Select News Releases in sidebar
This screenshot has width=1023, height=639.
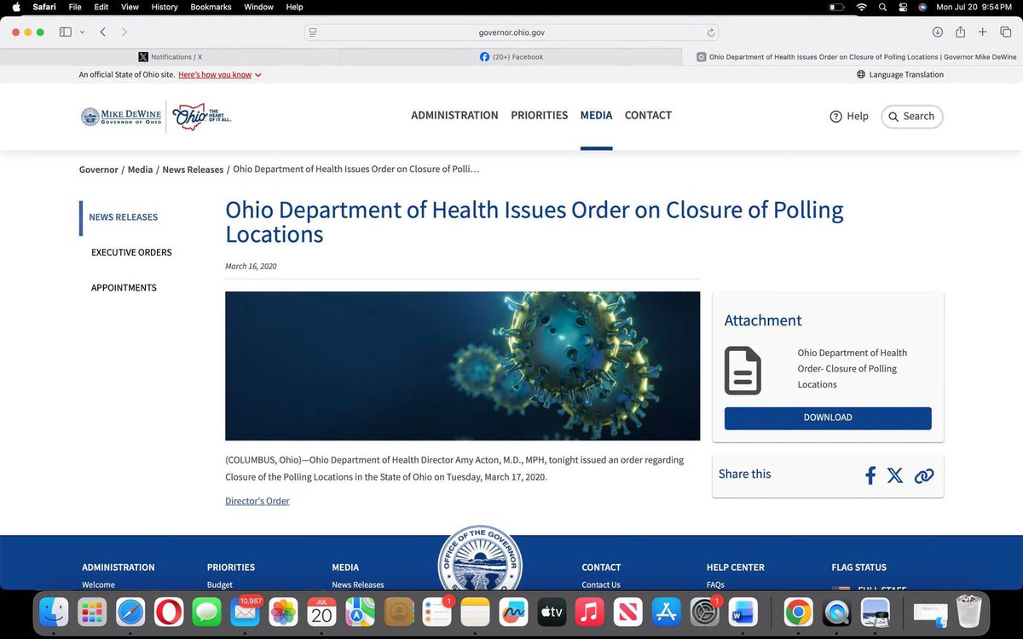(124, 217)
